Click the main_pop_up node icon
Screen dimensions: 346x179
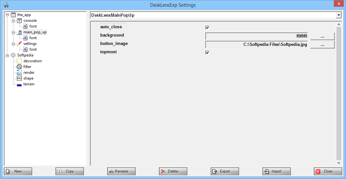[x=20, y=32]
